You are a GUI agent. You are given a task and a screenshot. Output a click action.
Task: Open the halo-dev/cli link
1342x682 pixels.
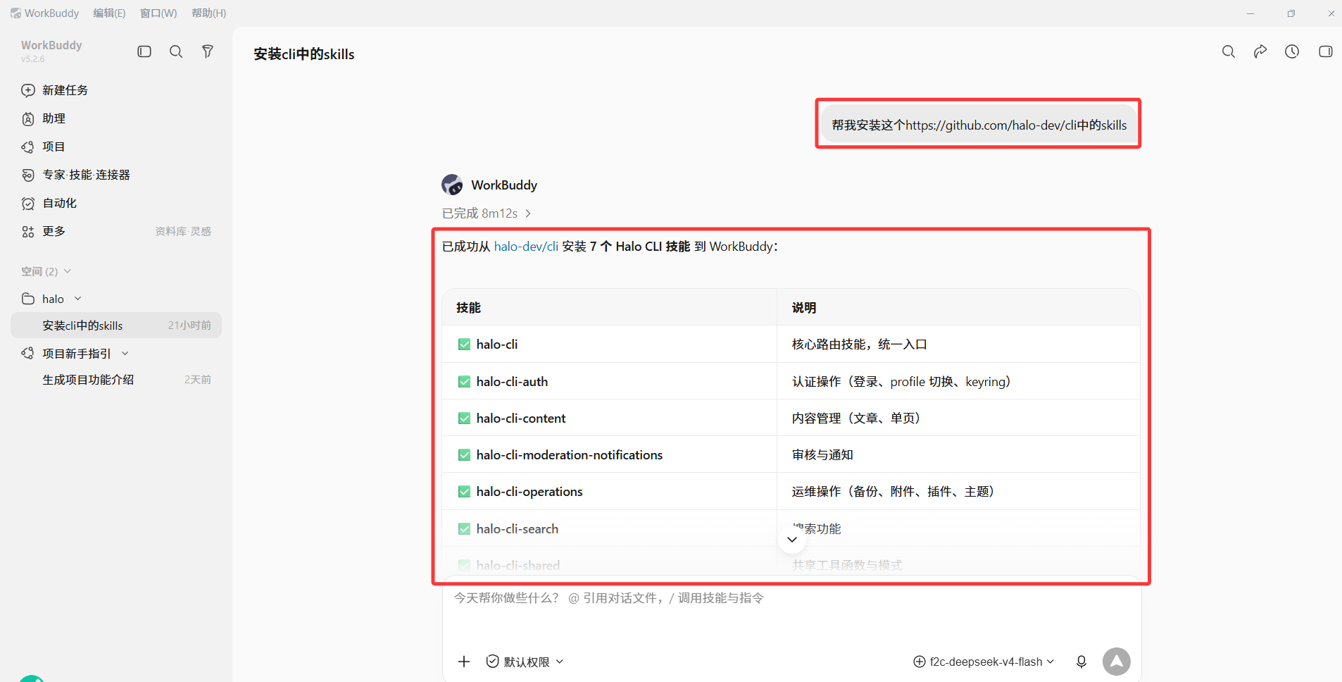tap(526, 247)
